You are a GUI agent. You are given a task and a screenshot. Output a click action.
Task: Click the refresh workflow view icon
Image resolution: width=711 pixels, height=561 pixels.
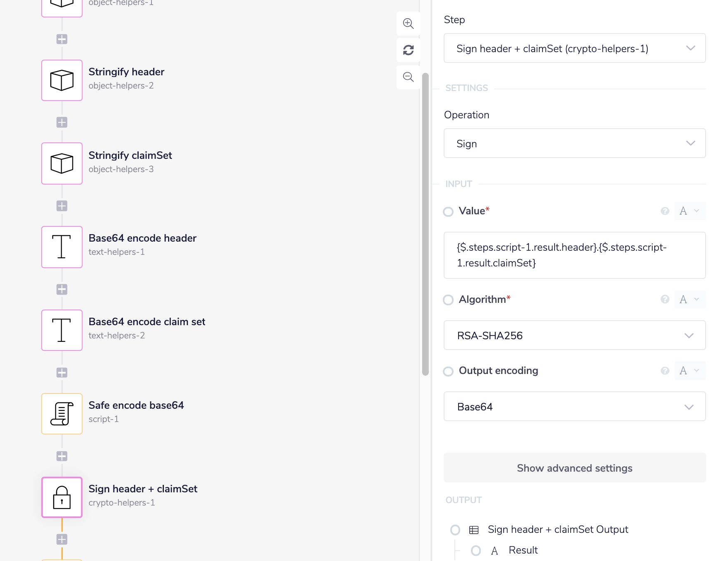click(x=408, y=50)
